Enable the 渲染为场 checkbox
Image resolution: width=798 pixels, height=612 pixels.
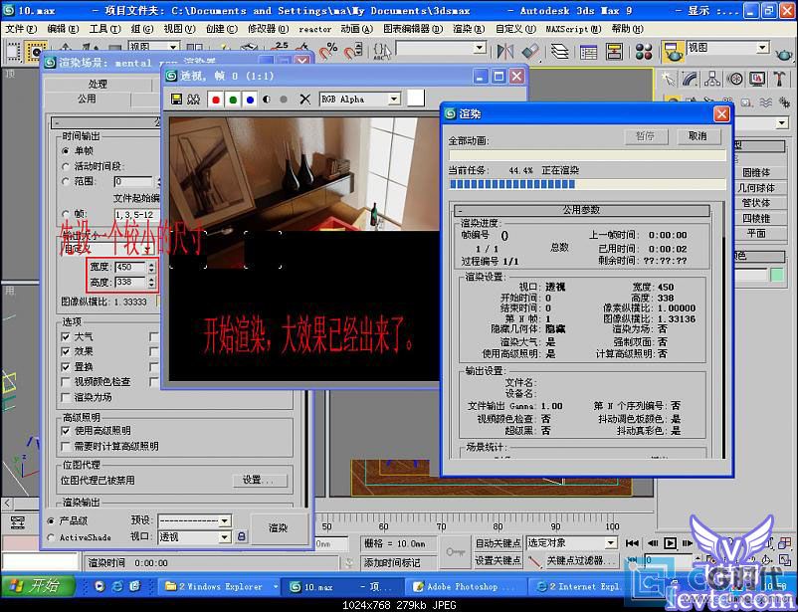coord(65,397)
